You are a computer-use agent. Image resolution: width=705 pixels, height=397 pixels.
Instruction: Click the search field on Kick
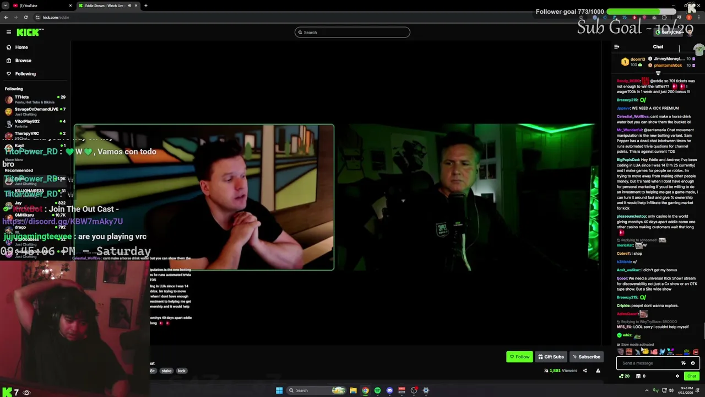[x=352, y=33]
